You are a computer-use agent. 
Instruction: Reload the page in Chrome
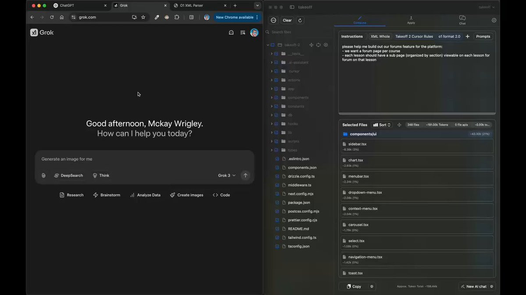pyautogui.click(x=52, y=17)
